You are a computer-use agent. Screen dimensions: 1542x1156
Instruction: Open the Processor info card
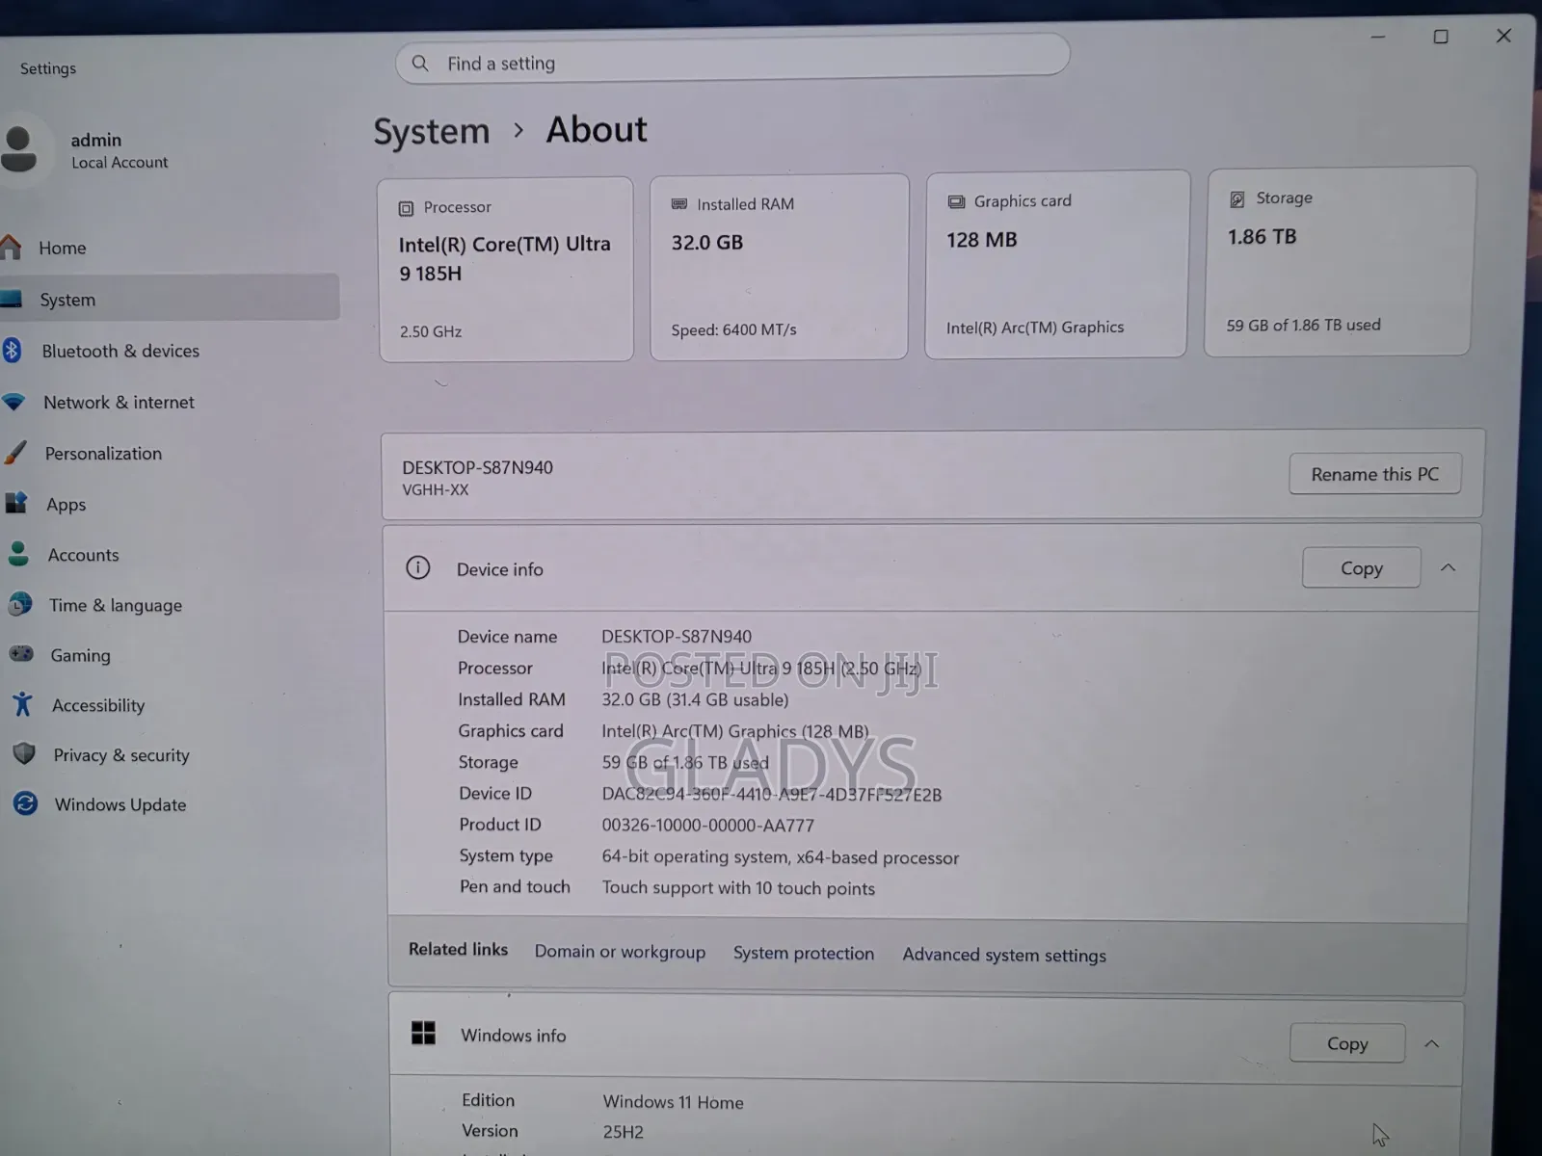pyautogui.click(x=506, y=270)
